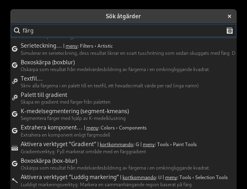Select the Extrahera komponent… action
The width and height of the screenshot is (247, 189).
tap(123, 131)
